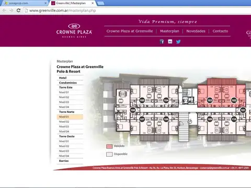The height and width of the screenshot is (188, 251).
Task: Open the Novedades nav link
Action: [x=196, y=31]
